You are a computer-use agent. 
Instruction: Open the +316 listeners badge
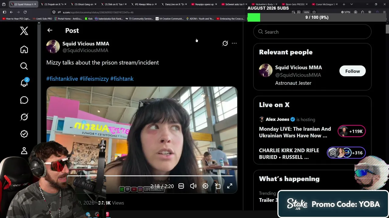tap(346, 153)
